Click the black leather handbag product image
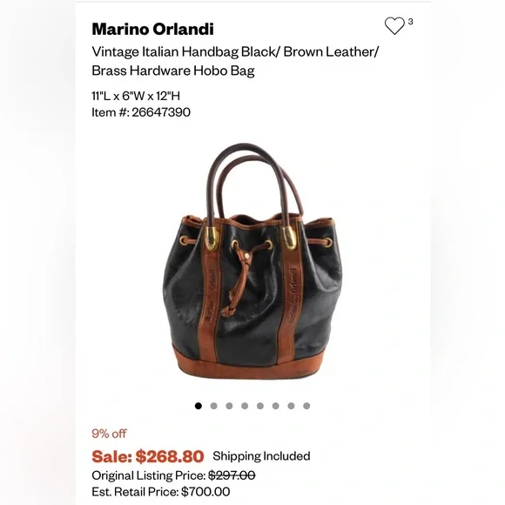505x505 pixels. point(252,261)
